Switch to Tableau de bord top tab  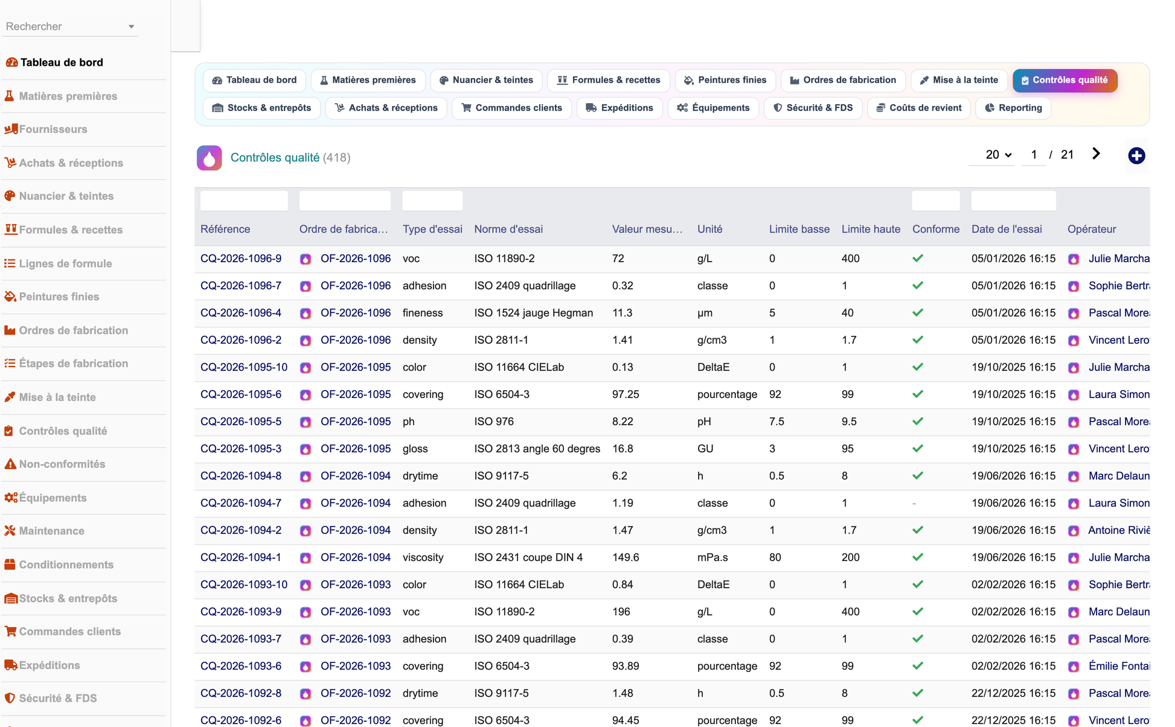[x=255, y=80]
